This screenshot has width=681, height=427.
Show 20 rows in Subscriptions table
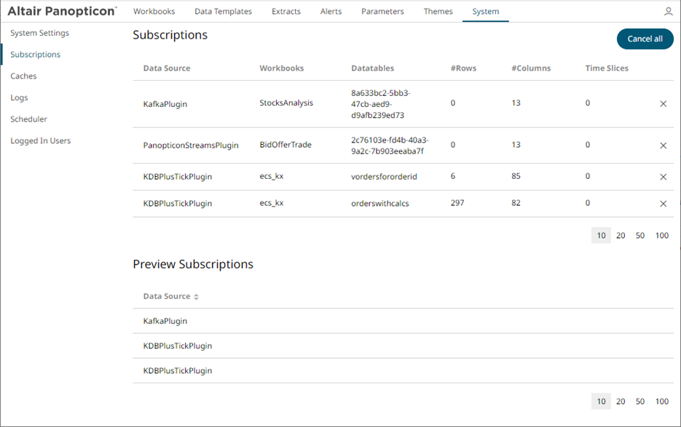(621, 236)
